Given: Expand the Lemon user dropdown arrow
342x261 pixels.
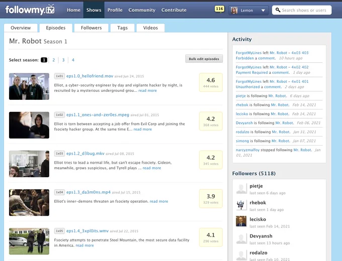Looking at the screenshot, I should (263, 11).
